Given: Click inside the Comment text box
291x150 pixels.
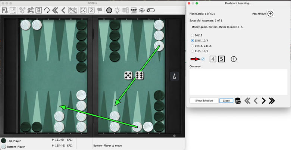Looking at the screenshot, I should pyautogui.click(x=238, y=82).
